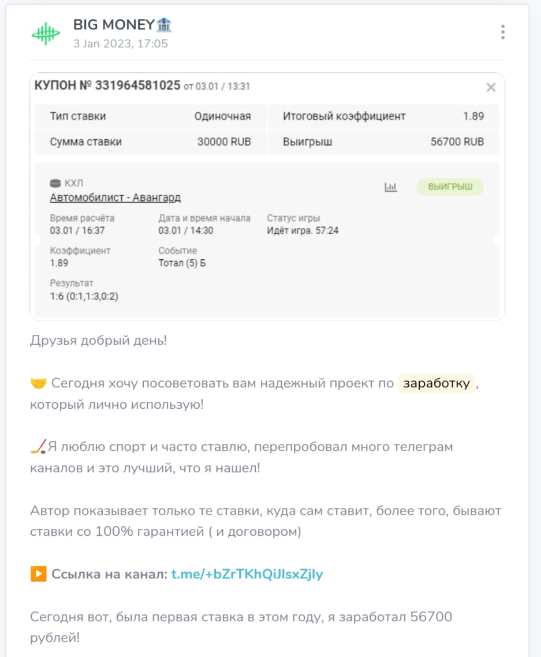Screen dimensions: 541x657
Task: Select the coupon number 331964581025
Action: tap(137, 86)
